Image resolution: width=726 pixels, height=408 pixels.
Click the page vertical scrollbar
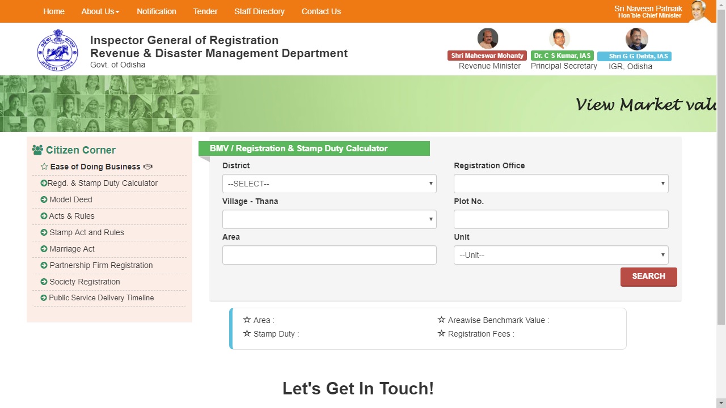pos(721,170)
